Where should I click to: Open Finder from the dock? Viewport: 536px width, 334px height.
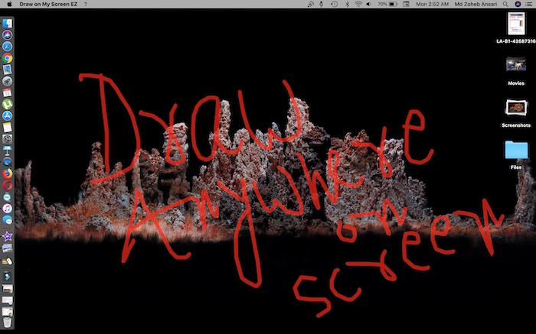[x=7, y=24]
